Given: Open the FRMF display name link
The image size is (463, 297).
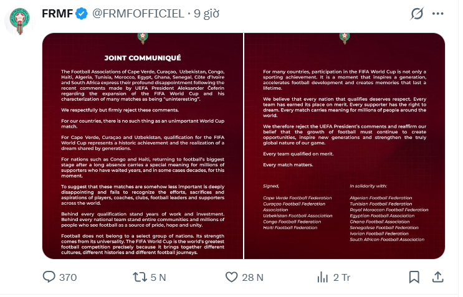Looking at the screenshot, I should (57, 14).
